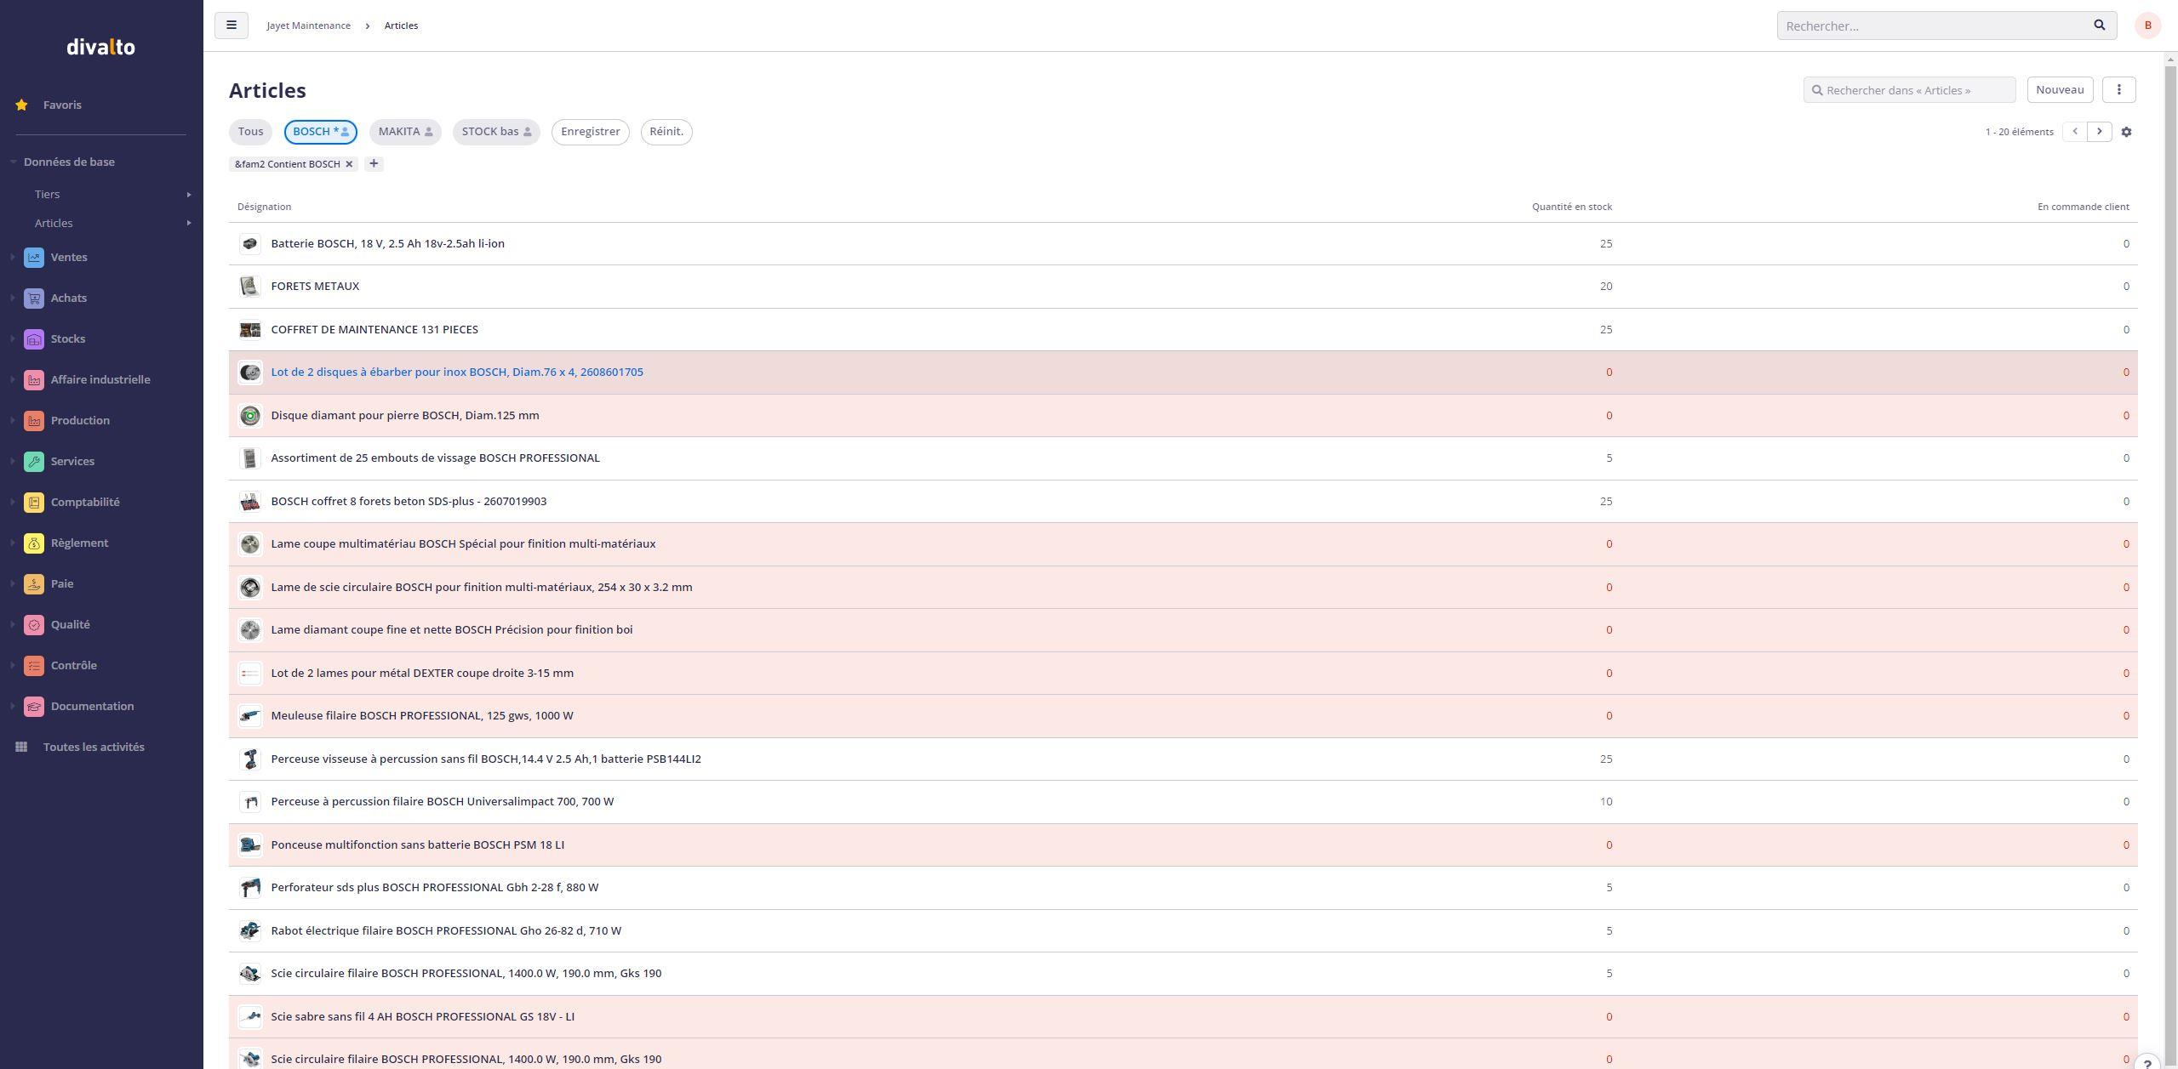Select the MAKITA filter tab
This screenshot has height=1069, width=2178.
[x=405, y=132]
